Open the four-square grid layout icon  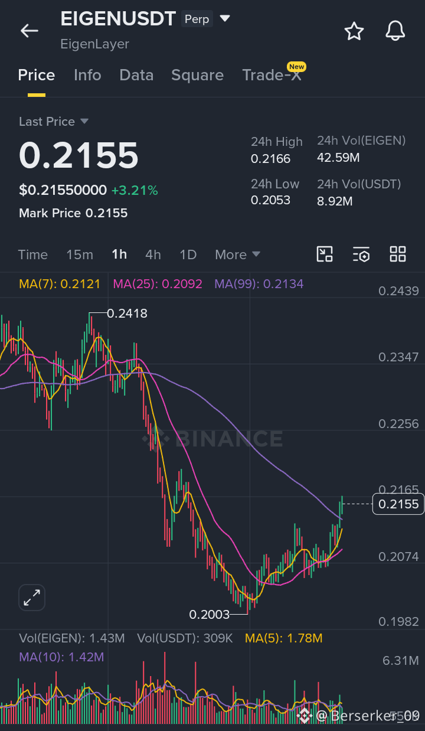(398, 254)
